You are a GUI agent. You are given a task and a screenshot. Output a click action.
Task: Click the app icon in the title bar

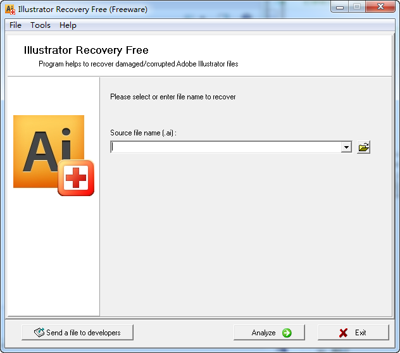11,9
